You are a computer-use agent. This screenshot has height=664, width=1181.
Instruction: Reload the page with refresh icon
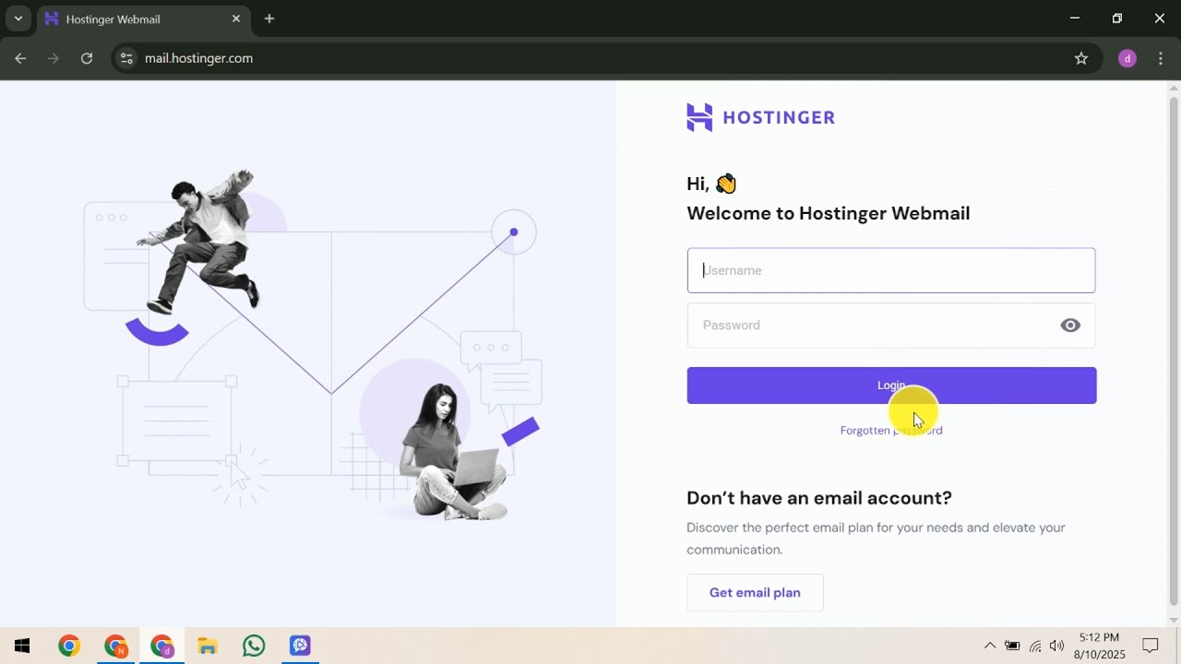(87, 58)
